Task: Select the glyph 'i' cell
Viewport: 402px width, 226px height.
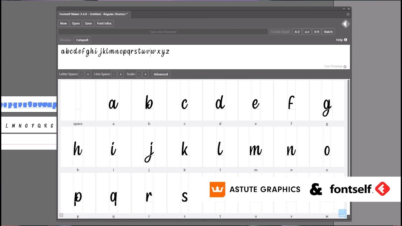Action: [113, 147]
